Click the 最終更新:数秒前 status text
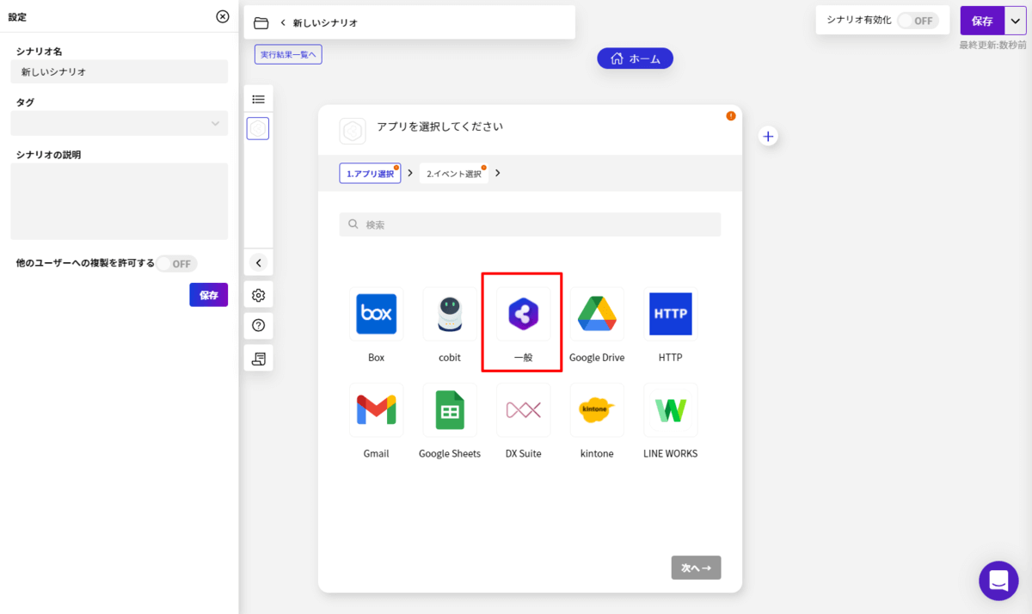Viewport: 1032px width, 614px height. click(992, 45)
